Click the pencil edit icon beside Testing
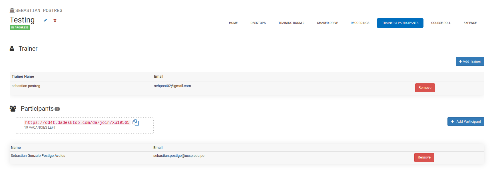Image resolution: width=500 pixels, height=187 pixels. (45, 20)
